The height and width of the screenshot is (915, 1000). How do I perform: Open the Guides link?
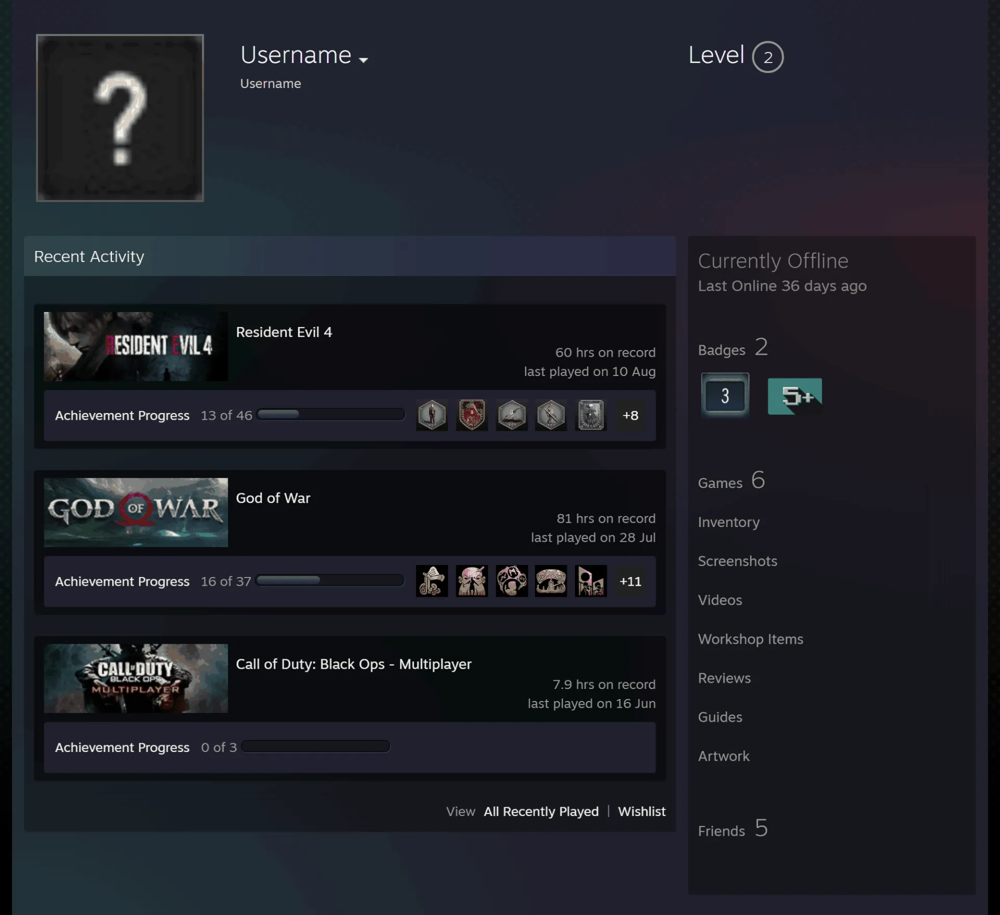[x=720, y=717]
